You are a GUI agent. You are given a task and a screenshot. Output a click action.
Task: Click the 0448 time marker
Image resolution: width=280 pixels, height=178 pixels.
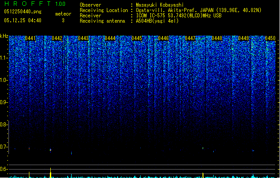pyautogui.click(x=217, y=38)
